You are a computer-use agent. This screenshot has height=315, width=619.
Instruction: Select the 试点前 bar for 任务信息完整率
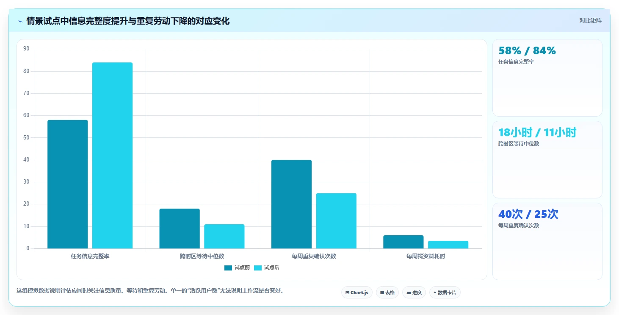pos(68,184)
